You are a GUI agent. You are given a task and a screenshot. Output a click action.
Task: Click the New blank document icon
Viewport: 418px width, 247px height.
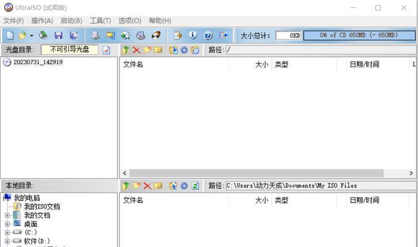pos(10,35)
